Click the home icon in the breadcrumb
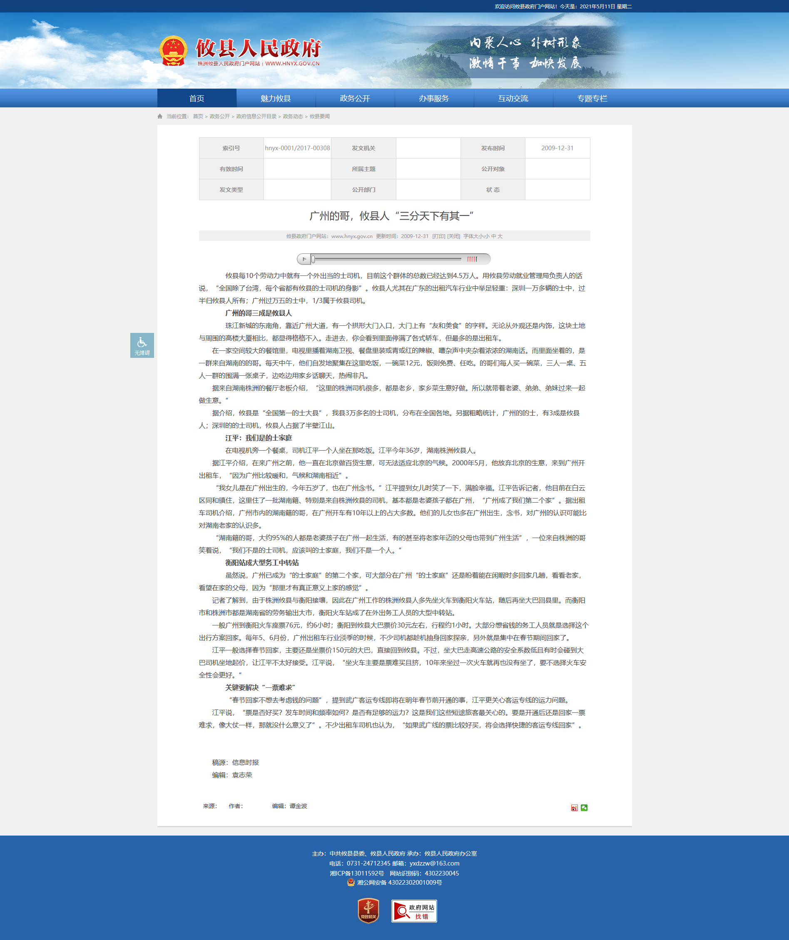This screenshot has height=940, width=789. click(160, 117)
